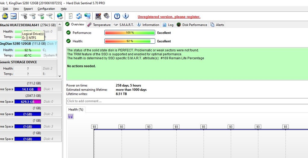This screenshot has width=308, height=158.
Task: Click the first 93 marker on health chart
Action: point(94,127)
